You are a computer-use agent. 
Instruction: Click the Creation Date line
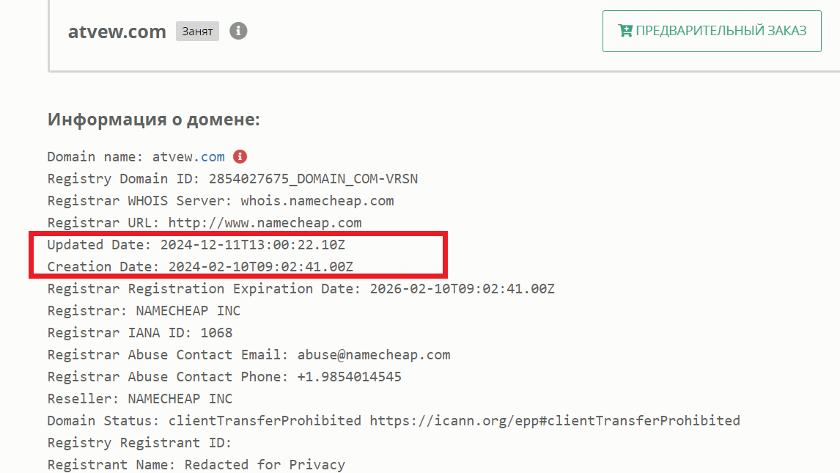200,267
